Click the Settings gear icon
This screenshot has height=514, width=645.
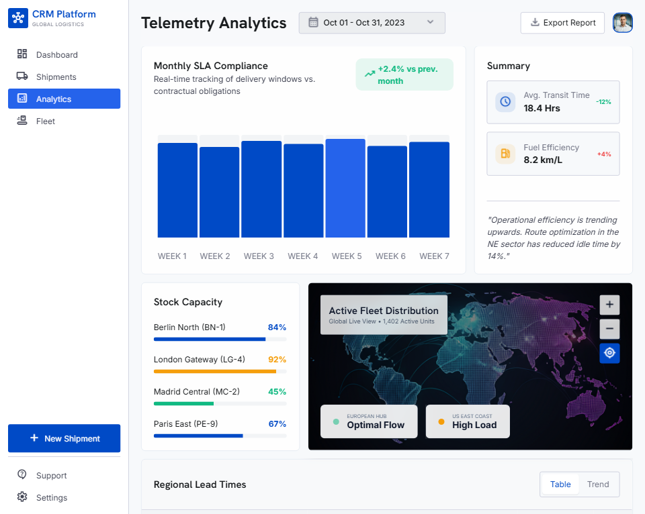click(x=22, y=497)
